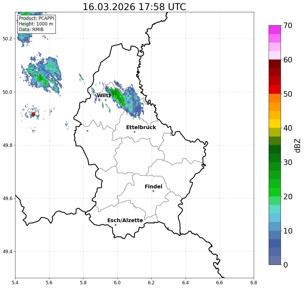304x288 pixels.
Task: Click the 'dBZ' colorbar label
Action: pyautogui.click(x=297, y=146)
